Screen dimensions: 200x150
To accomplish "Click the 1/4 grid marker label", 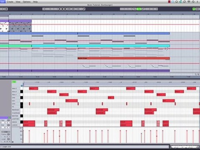I will pyautogui.click(x=197, y=75).
